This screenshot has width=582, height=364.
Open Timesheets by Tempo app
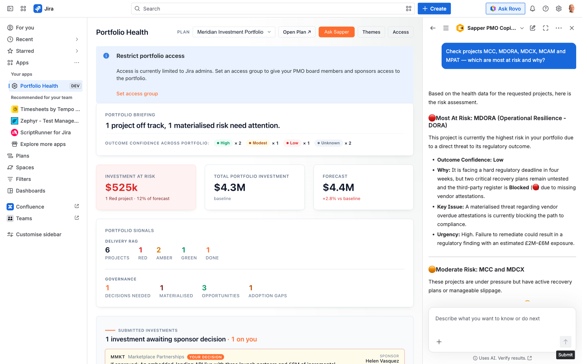click(x=46, y=109)
